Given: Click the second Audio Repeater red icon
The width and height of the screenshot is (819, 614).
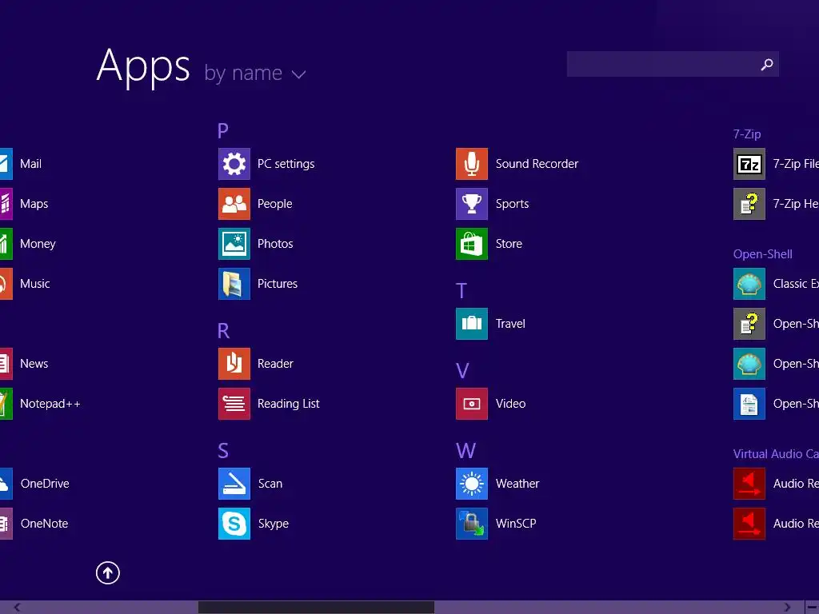Looking at the screenshot, I should pyautogui.click(x=749, y=524).
